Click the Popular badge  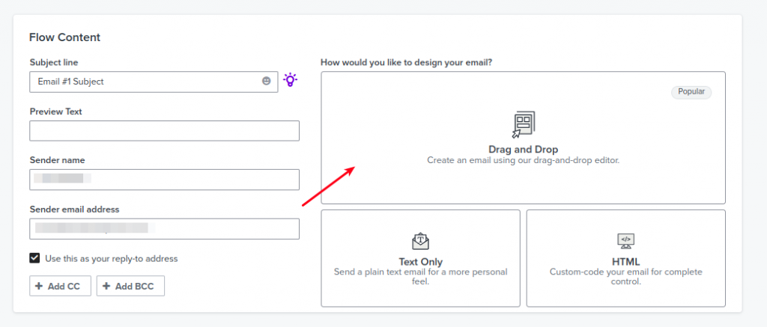click(691, 92)
